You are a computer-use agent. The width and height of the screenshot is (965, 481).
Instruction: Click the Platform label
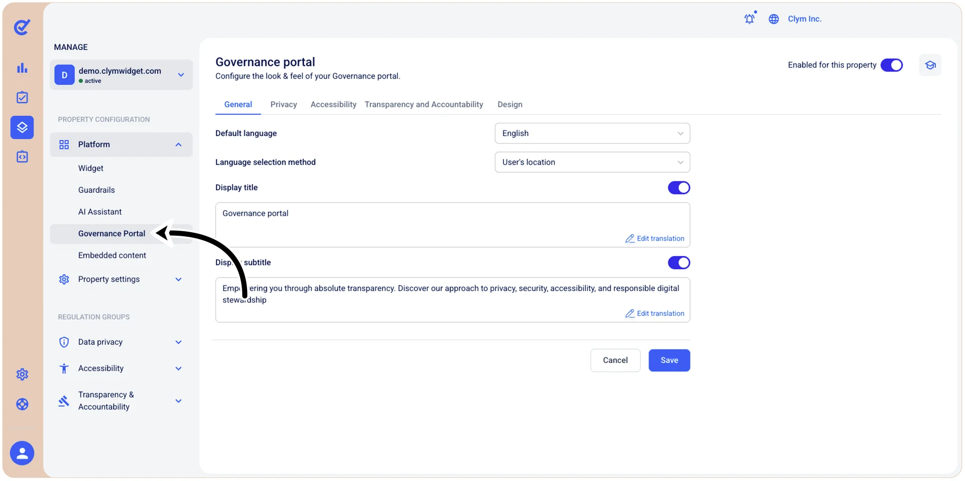pyautogui.click(x=94, y=145)
